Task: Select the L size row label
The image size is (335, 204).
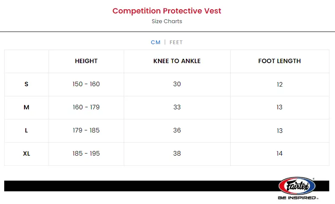Action: tap(27, 130)
